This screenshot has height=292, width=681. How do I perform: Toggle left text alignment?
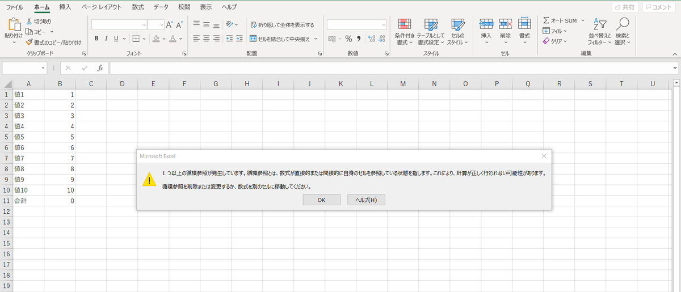point(196,39)
